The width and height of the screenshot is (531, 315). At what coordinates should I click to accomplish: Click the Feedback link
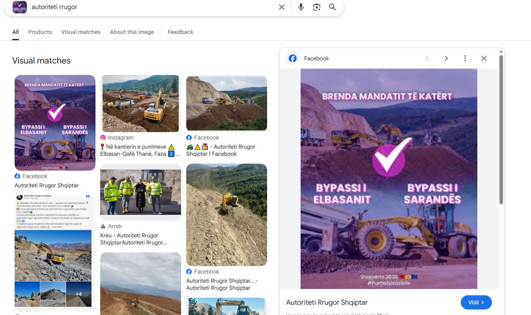180,32
